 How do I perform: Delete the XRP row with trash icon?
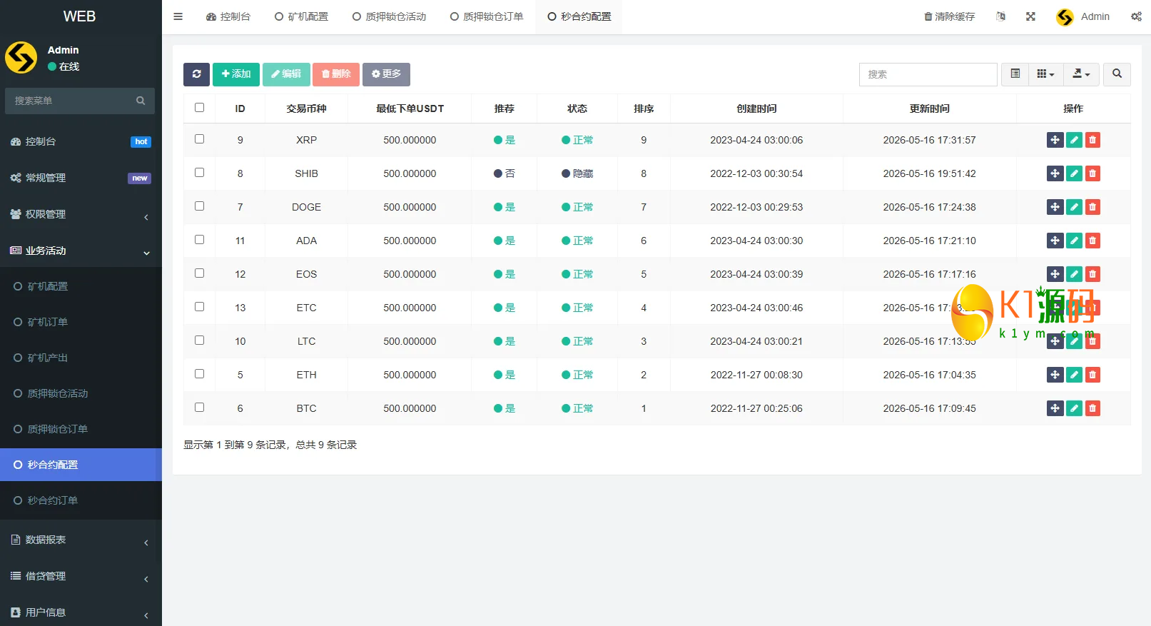click(x=1092, y=140)
